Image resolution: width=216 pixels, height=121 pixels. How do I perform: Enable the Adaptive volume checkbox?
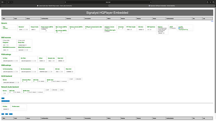(x=105, y=28)
